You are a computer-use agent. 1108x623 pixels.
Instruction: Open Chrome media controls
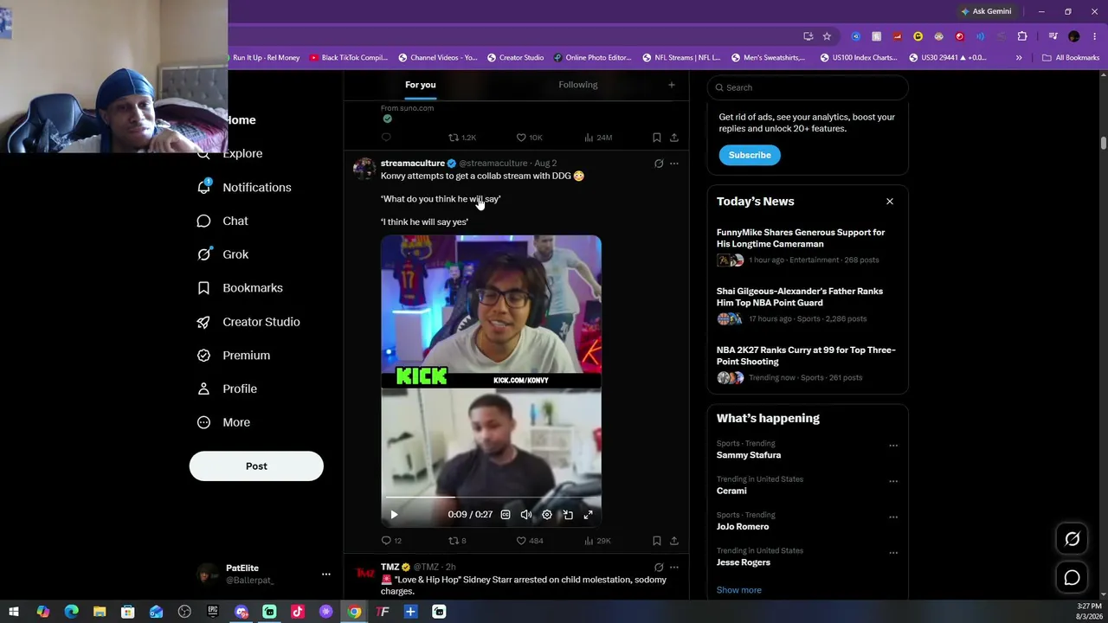click(x=1053, y=36)
